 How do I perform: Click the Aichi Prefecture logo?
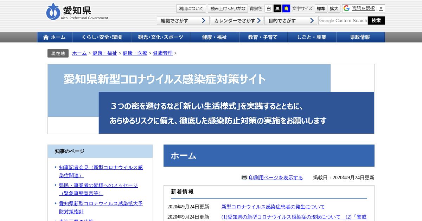pos(77,12)
